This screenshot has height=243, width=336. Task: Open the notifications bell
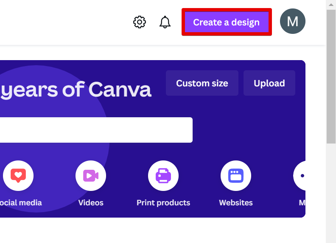[x=165, y=22]
